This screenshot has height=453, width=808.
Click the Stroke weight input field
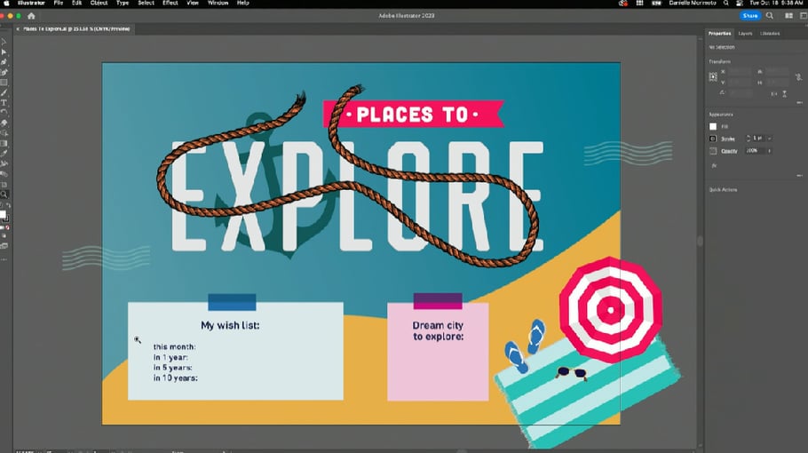coord(756,139)
